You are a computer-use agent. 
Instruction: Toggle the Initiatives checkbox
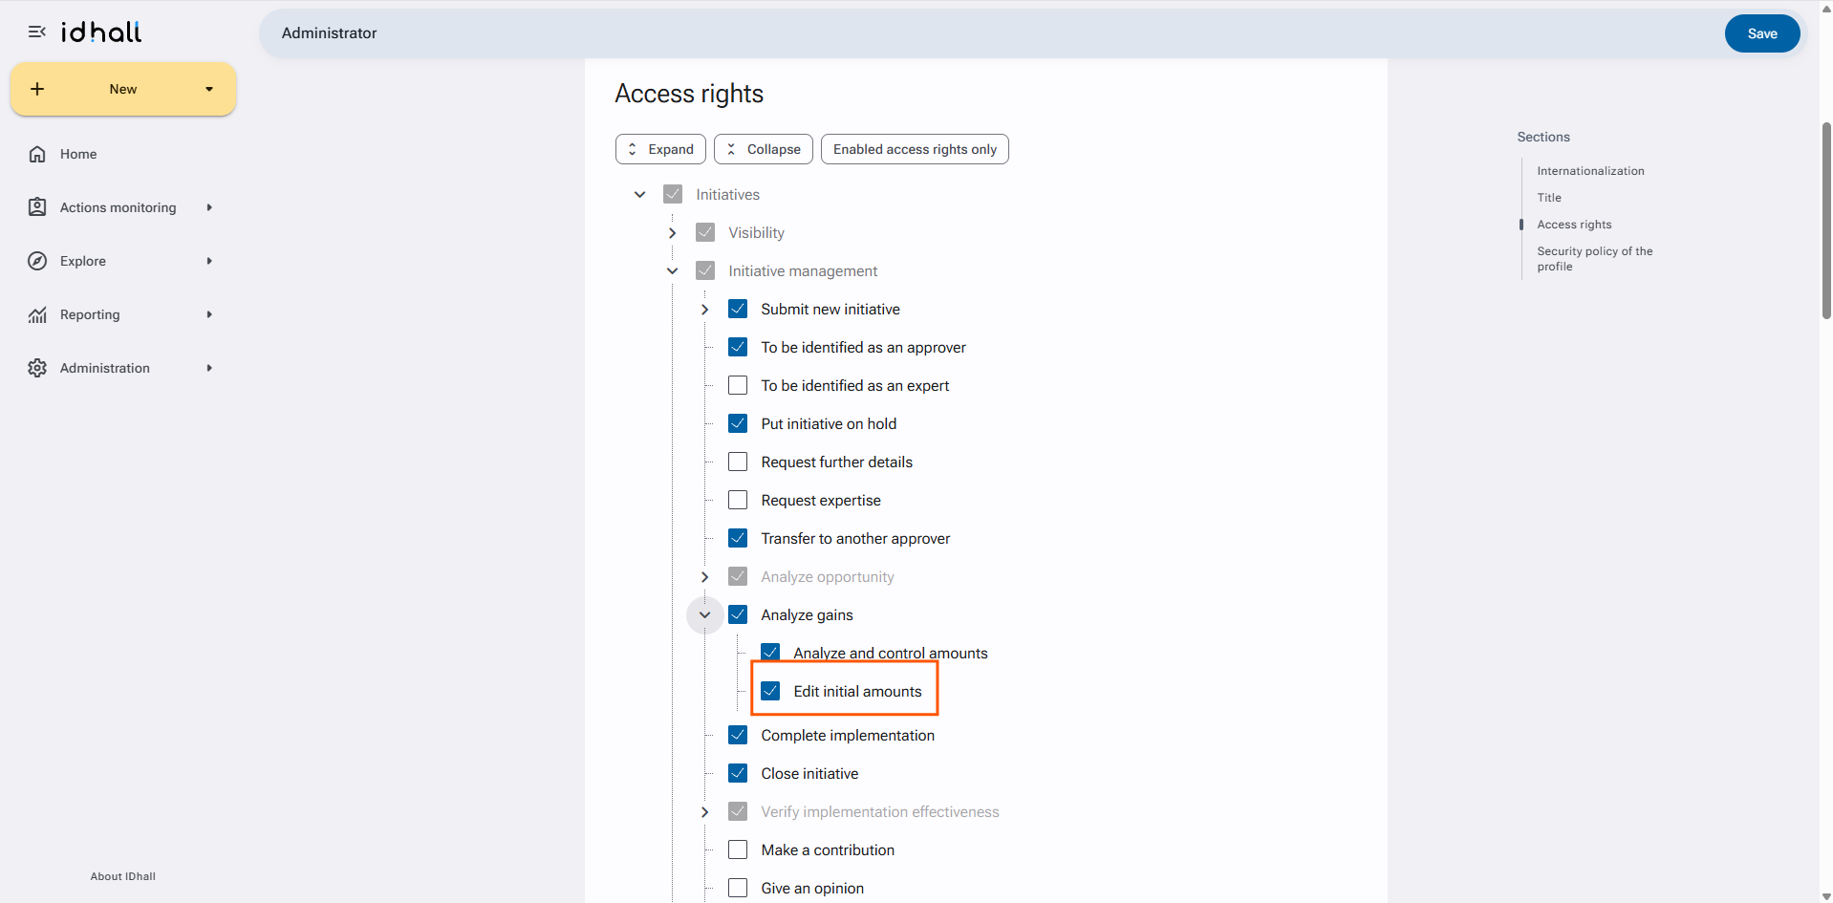point(673,194)
